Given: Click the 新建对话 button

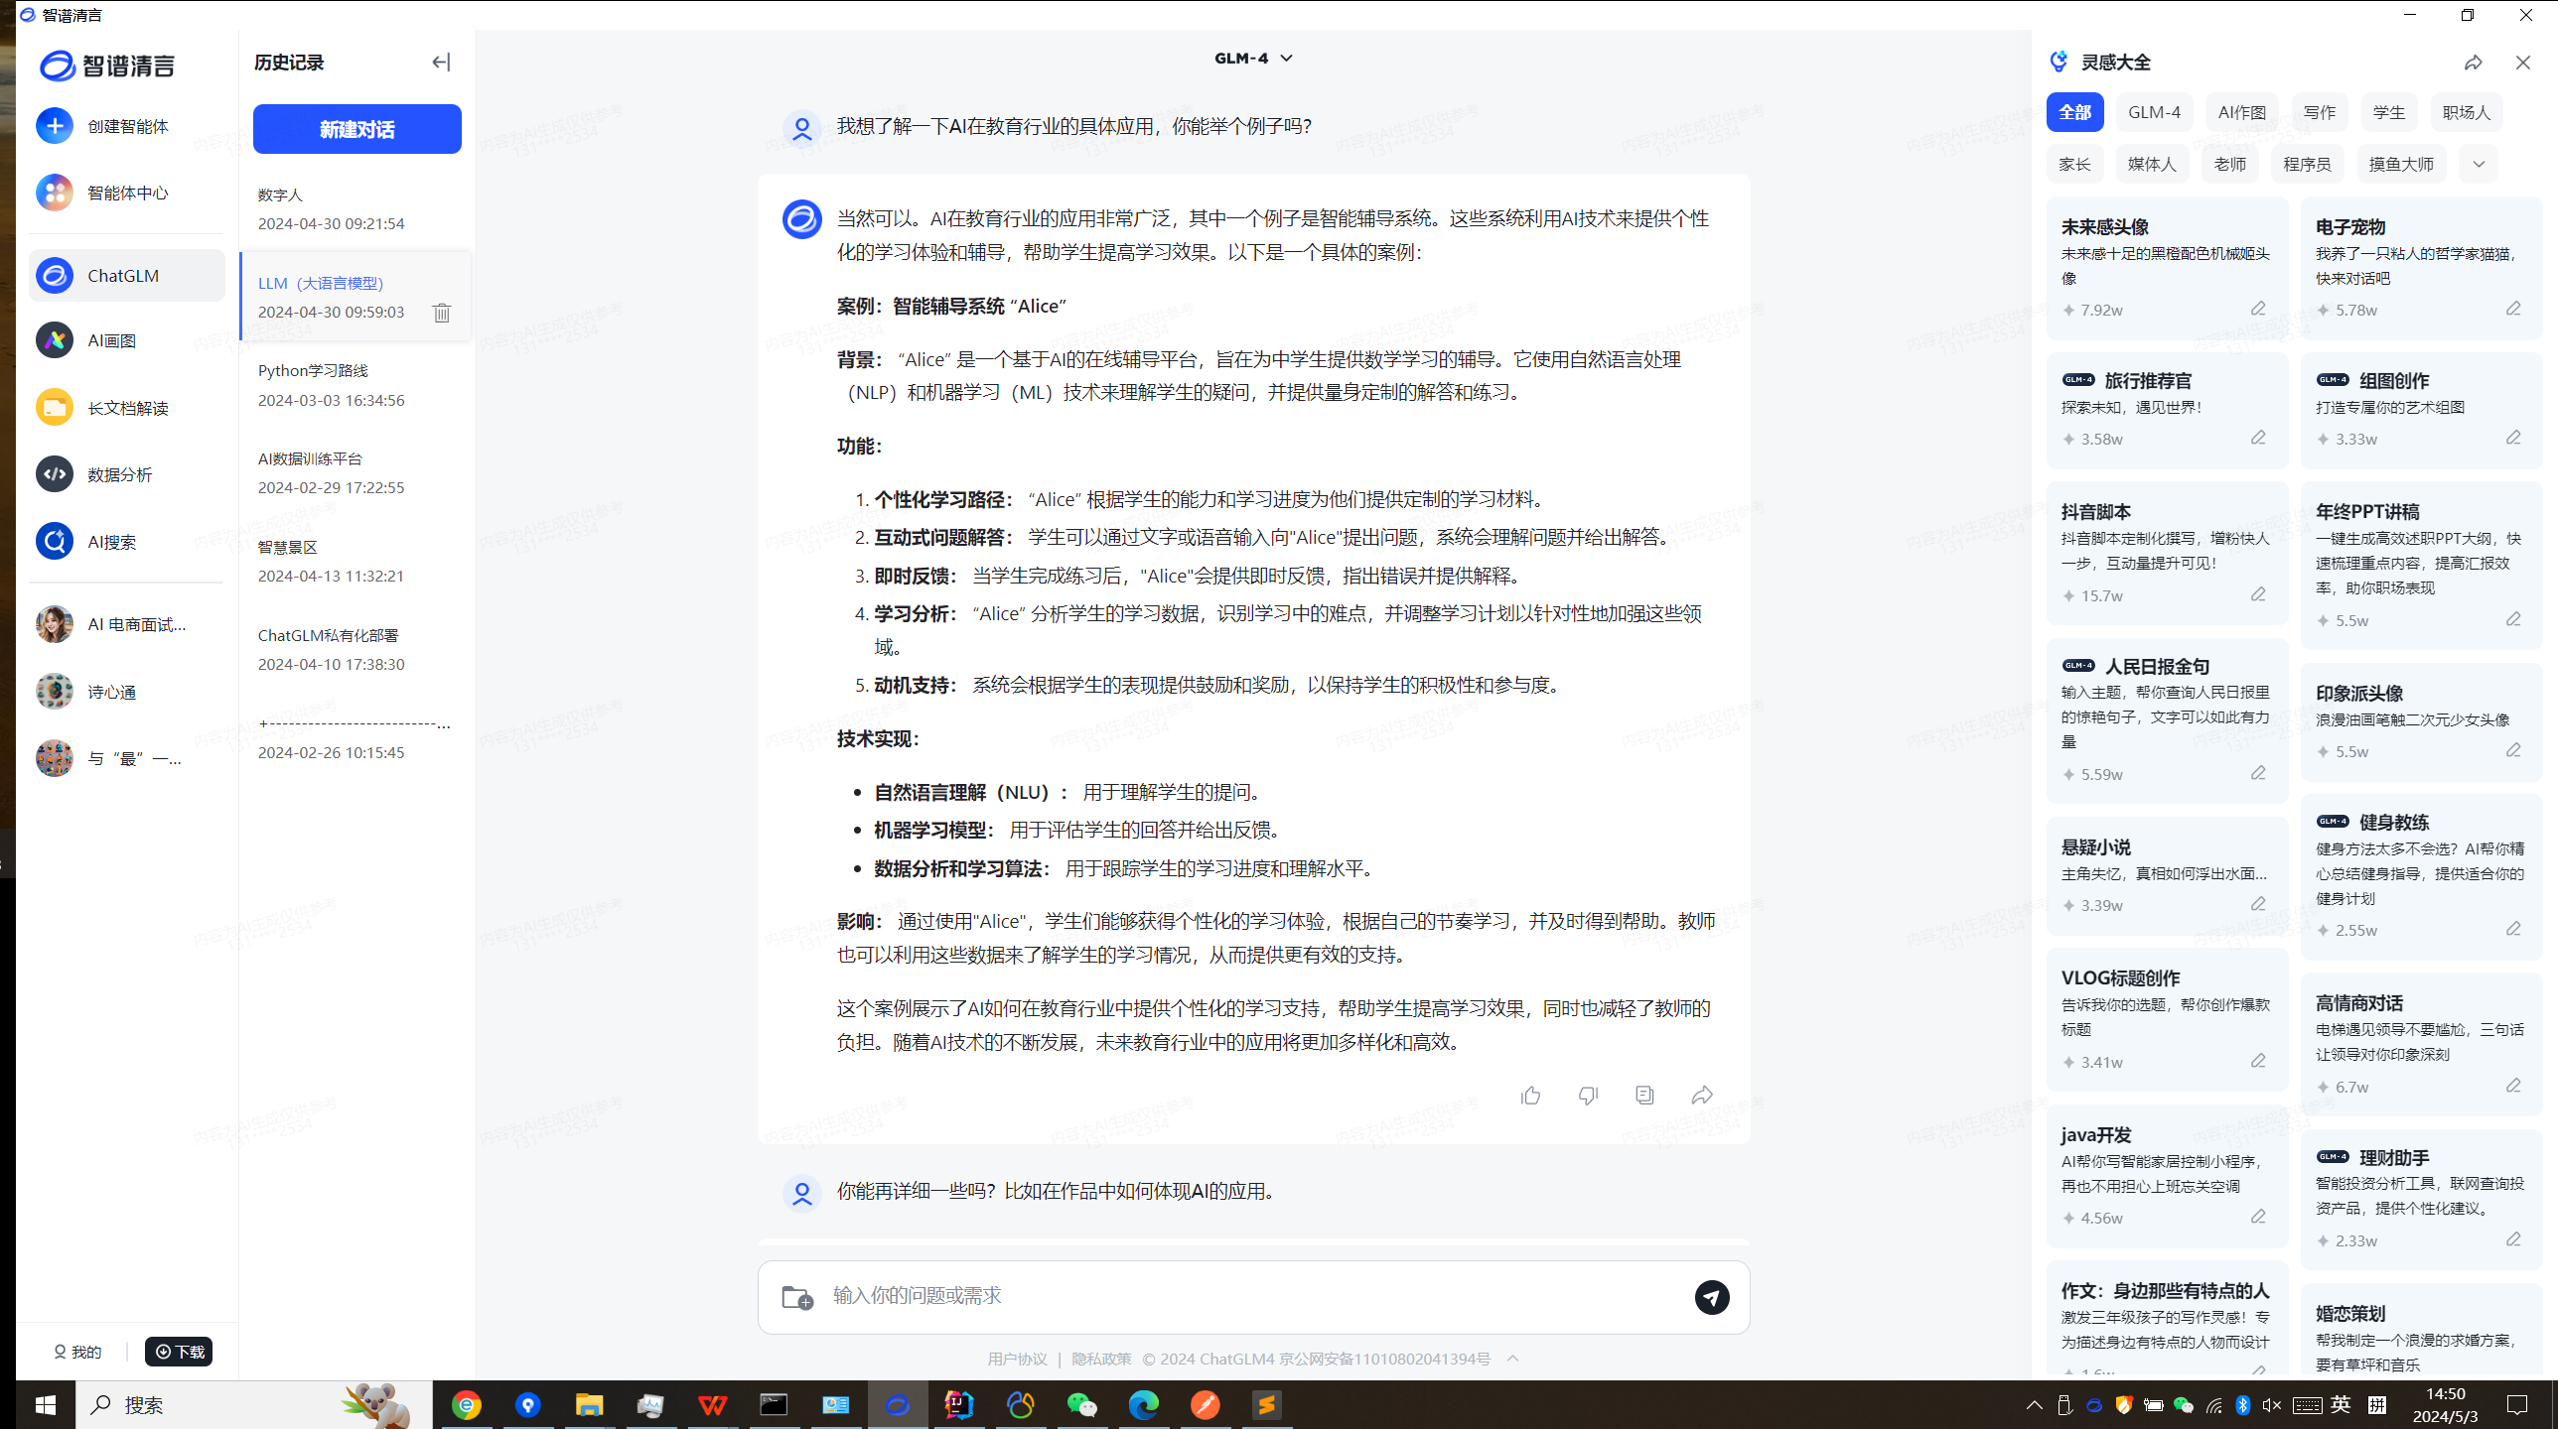Looking at the screenshot, I should tap(356, 129).
